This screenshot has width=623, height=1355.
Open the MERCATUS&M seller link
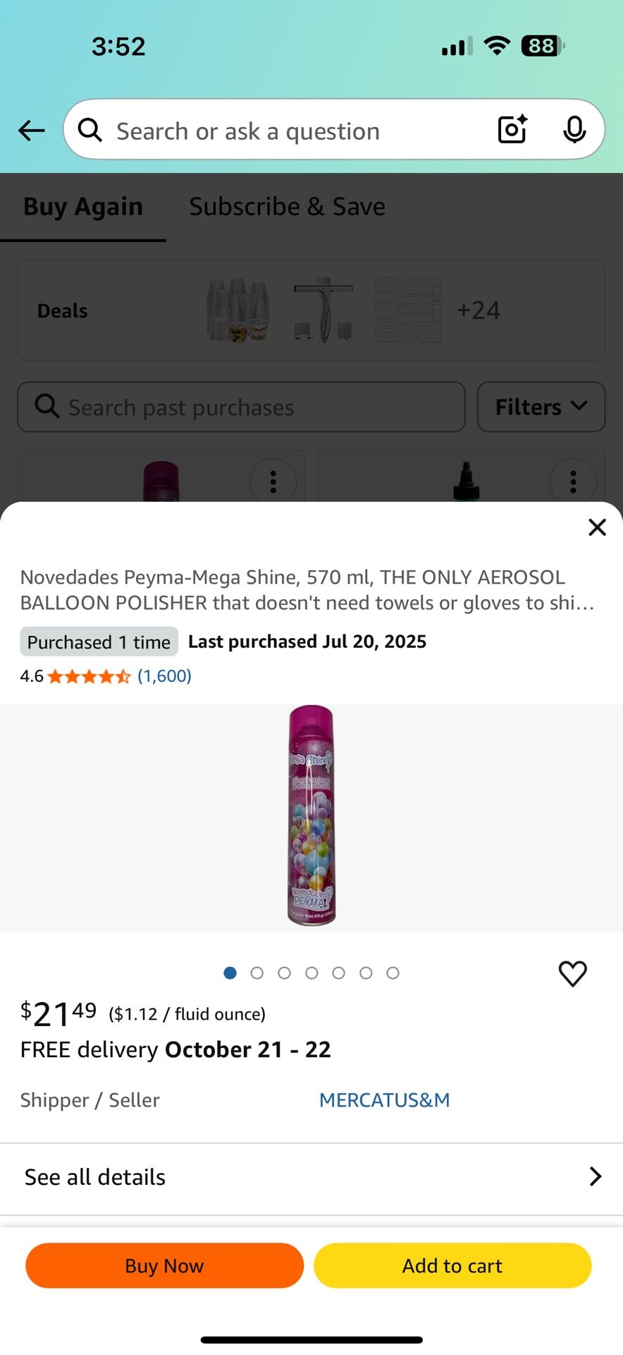pos(384,1100)
